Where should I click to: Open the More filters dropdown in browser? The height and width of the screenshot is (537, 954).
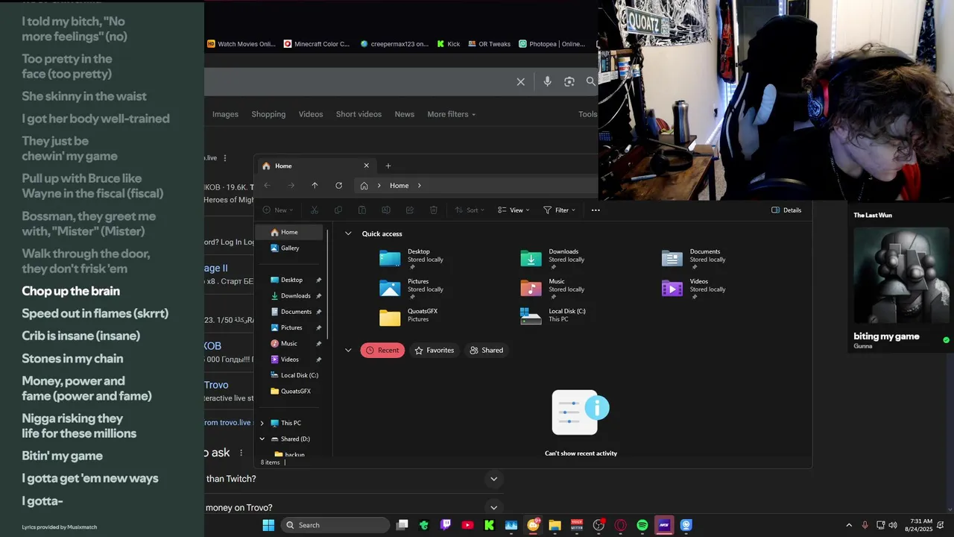pos(451,114)
